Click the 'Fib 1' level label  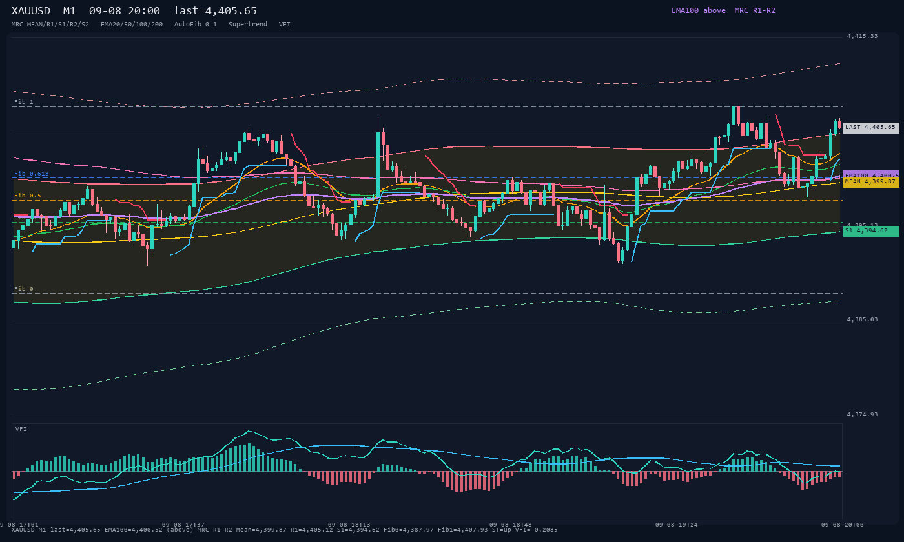[x=24, y=102]
